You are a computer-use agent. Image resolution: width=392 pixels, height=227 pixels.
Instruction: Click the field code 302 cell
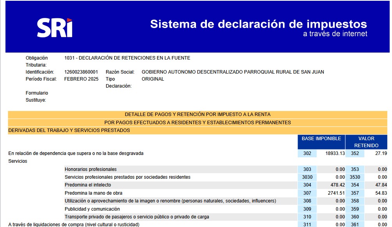307,153
